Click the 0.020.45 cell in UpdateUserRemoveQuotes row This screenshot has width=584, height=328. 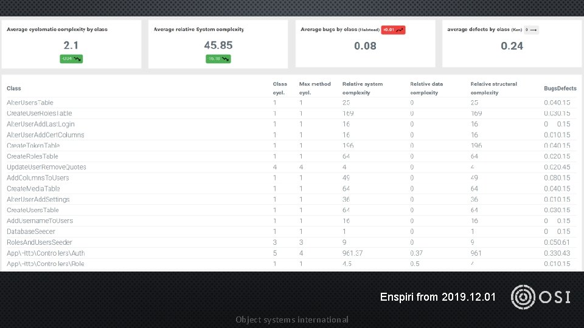[x=557, y=167]
